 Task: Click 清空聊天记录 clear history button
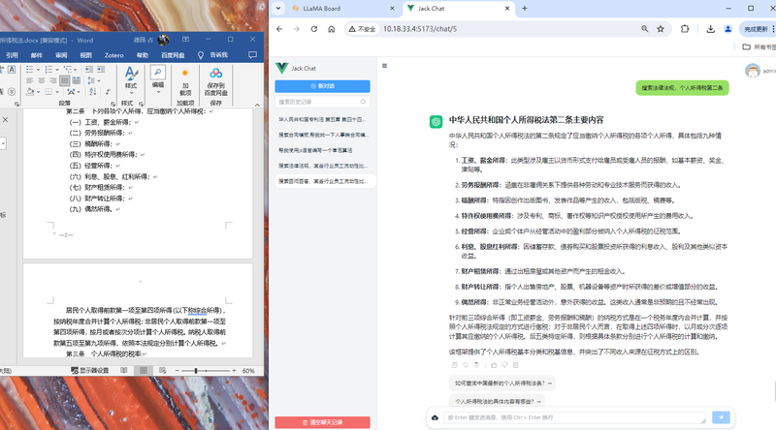tap(322, 422)
